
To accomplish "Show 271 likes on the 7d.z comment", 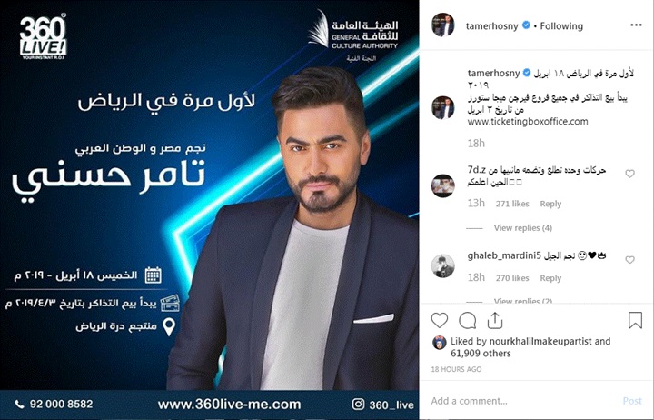I will tap(512, 204).
